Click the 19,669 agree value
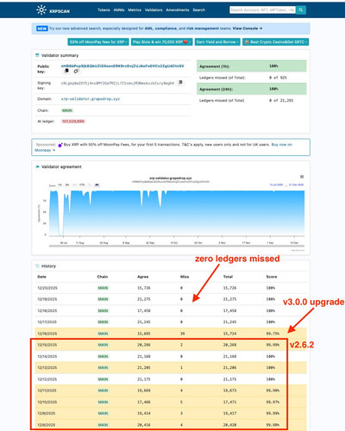This screenshot has height=431, width=345. coord(144,390)
